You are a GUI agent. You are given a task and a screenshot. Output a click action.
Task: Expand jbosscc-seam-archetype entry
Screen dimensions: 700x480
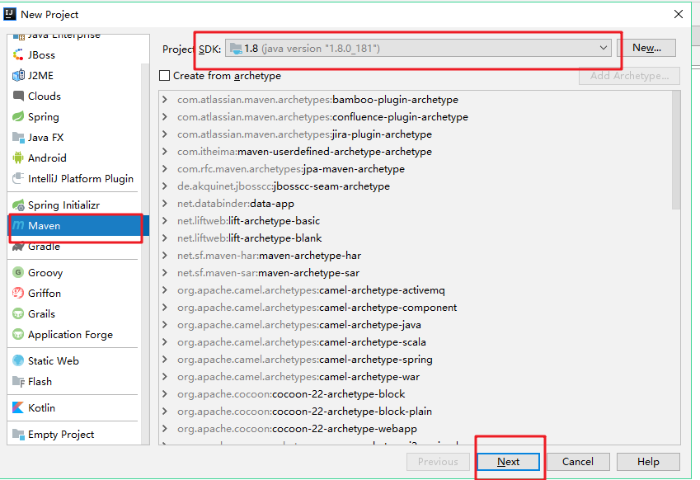(x=165, y=186)
